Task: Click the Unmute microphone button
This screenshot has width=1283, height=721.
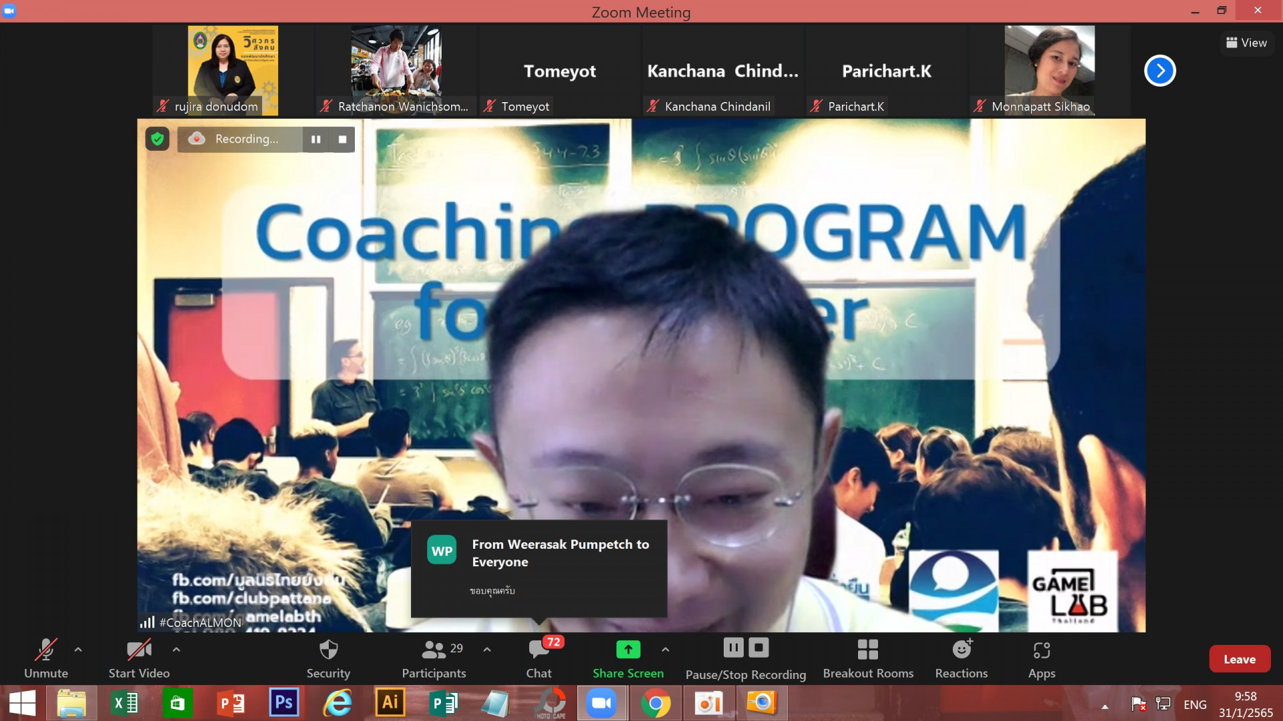Action: coord(45,658)
